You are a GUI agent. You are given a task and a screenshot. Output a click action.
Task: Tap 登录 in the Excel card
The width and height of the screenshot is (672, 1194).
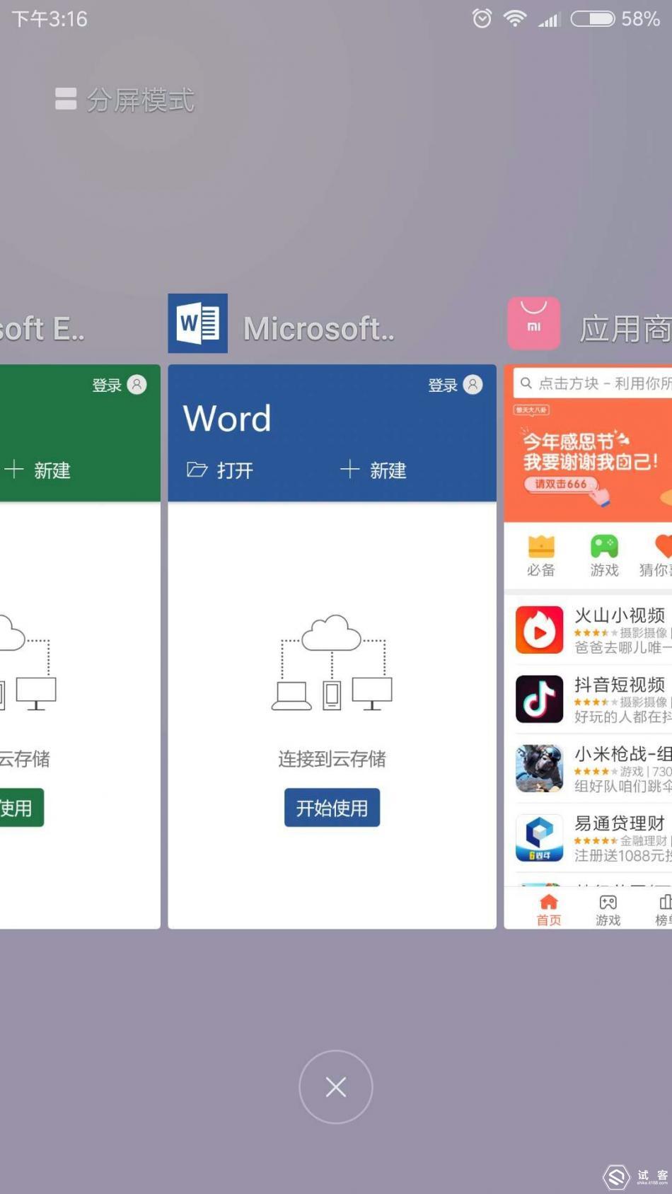point(107,385)
